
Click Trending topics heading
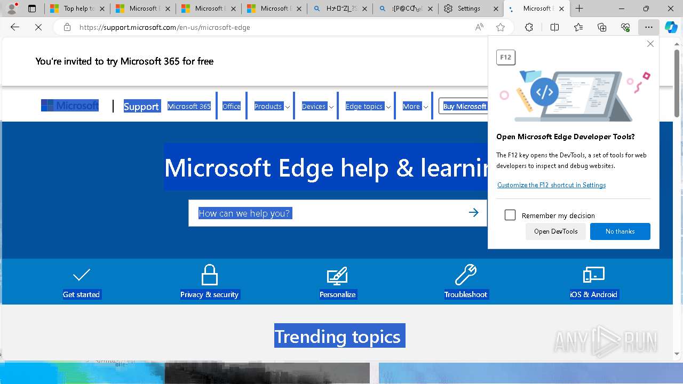click(339, 336)
